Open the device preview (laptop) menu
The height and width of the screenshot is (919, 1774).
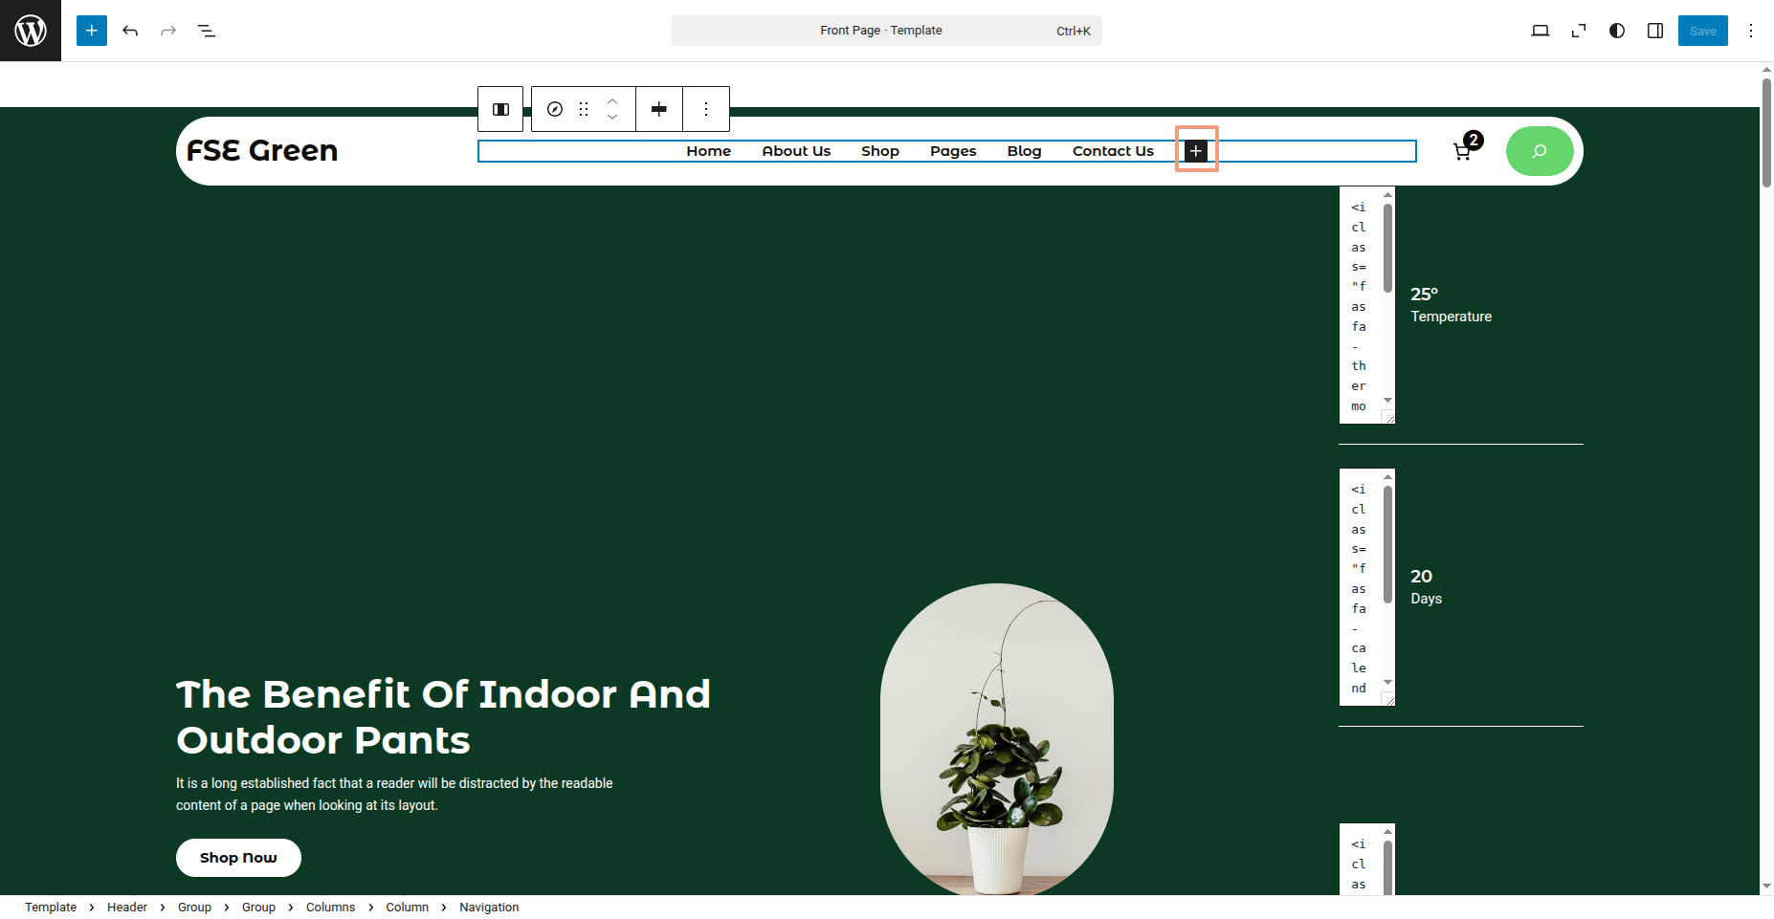pos(1541,31)
